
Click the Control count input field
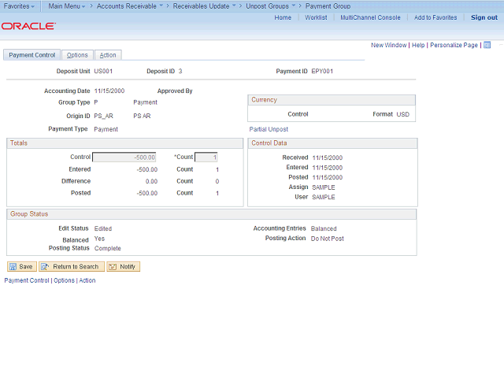pyautogui.click(x=206, y=157)
